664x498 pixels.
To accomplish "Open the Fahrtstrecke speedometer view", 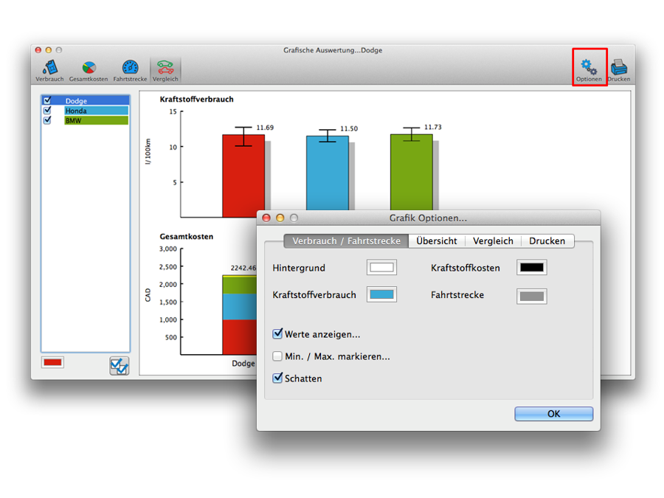I will coord(130,69).
